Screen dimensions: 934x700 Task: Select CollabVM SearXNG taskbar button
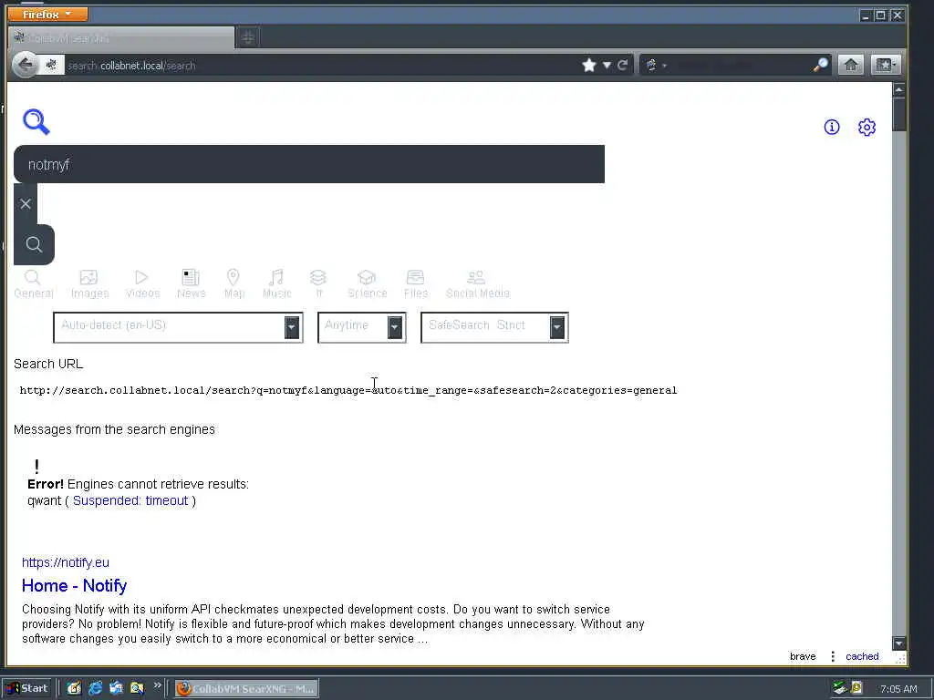246,689
